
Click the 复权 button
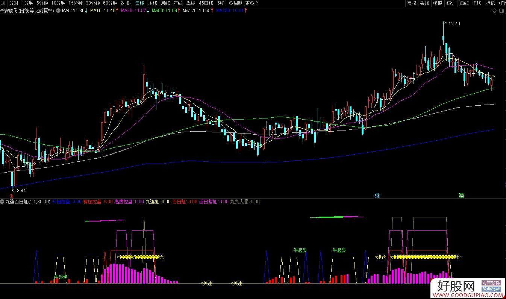(x=412, y=3)
